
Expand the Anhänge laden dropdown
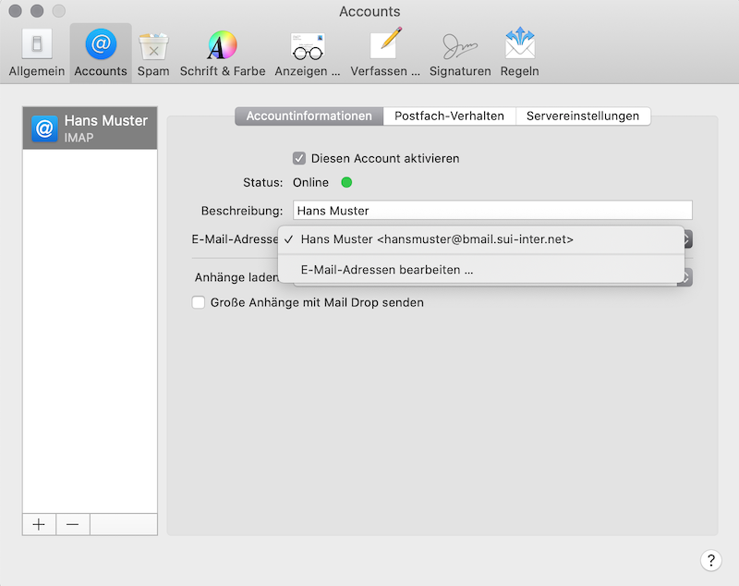686,276
